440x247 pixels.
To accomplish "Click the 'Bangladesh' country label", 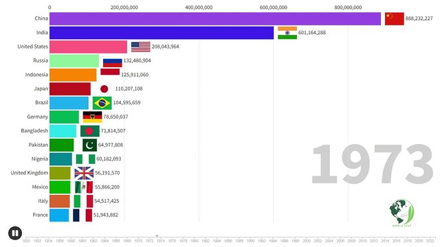I will (34, 131).
